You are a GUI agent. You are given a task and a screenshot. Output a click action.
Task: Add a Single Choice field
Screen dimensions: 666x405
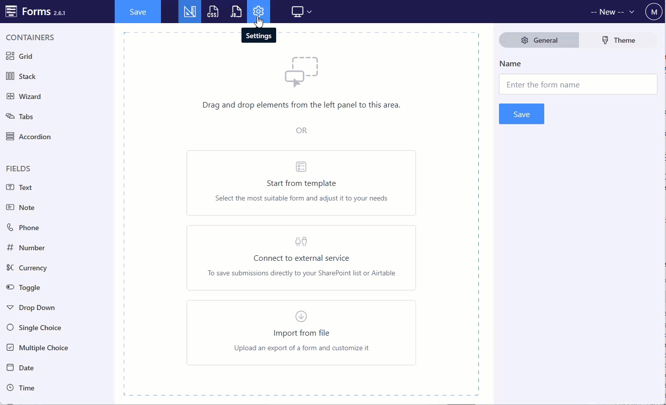(39, 327)
